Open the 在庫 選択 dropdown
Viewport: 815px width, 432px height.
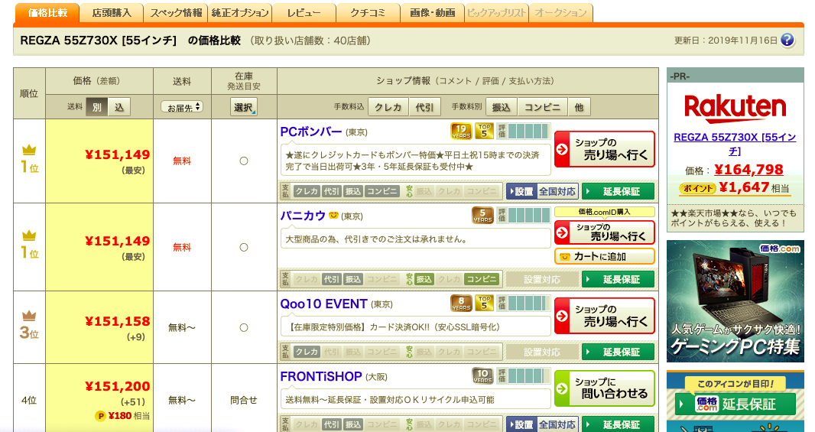point(244,107)
